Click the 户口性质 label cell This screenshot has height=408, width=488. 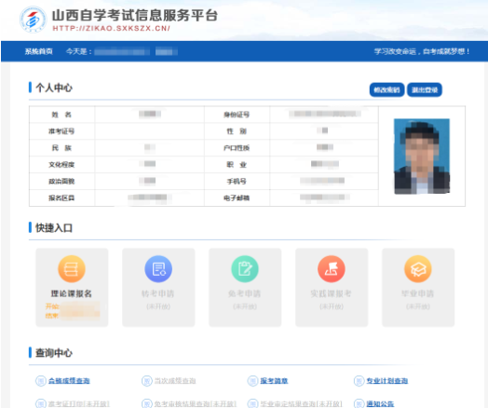pos(237,148)
